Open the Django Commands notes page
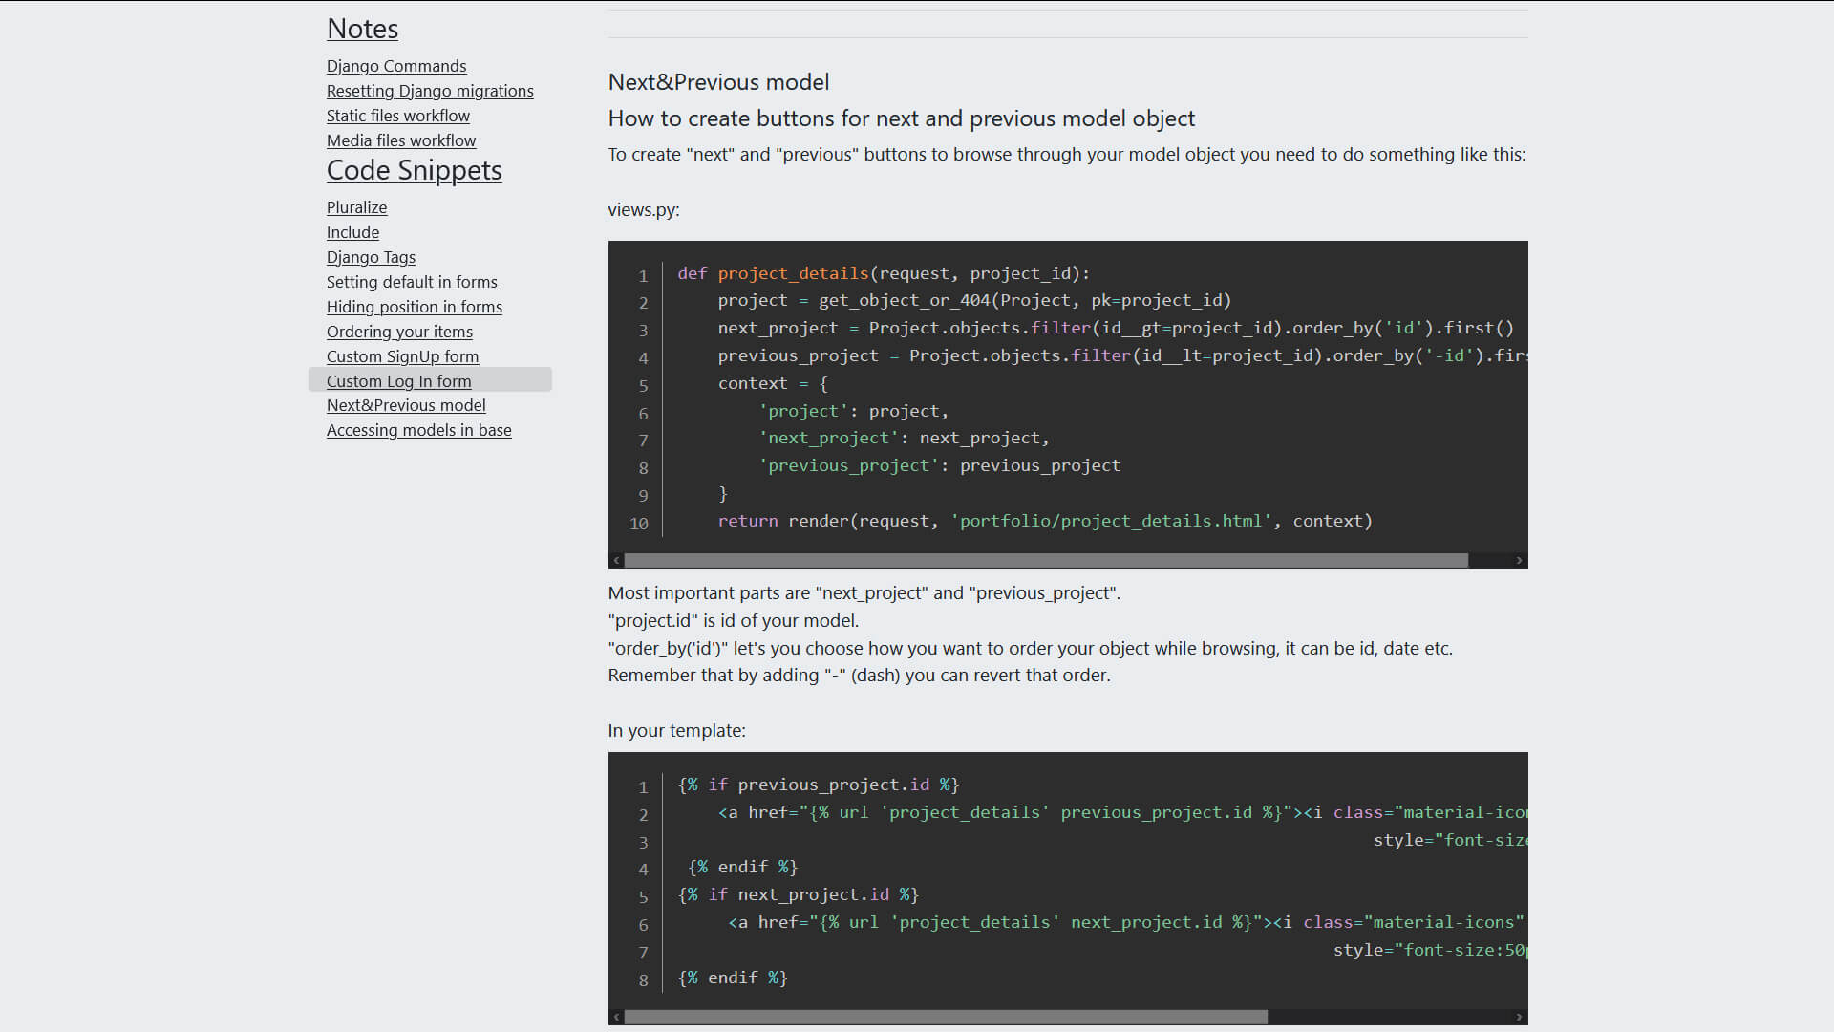 [x=396, y=66]
